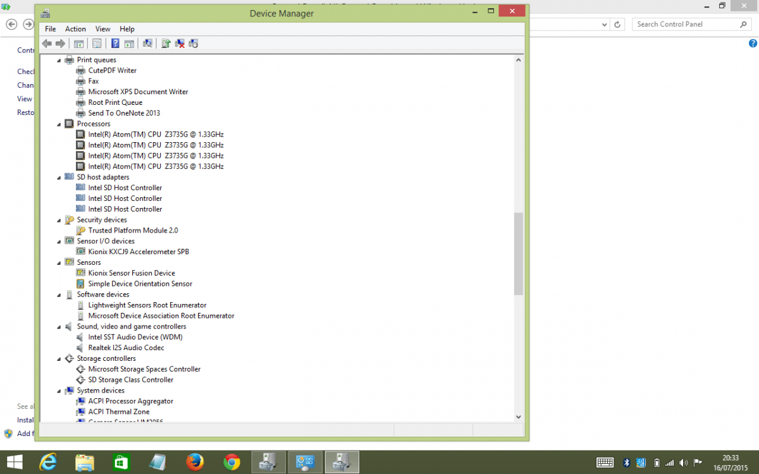Select Microsoft XPS Document Writer
The image size is (759, 474).
point(138,92)
